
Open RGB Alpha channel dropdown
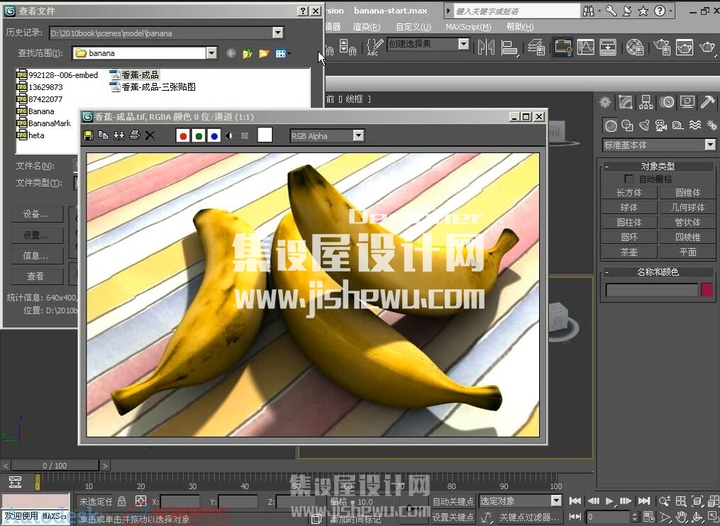pyautogui.click(x=358, y=135)
